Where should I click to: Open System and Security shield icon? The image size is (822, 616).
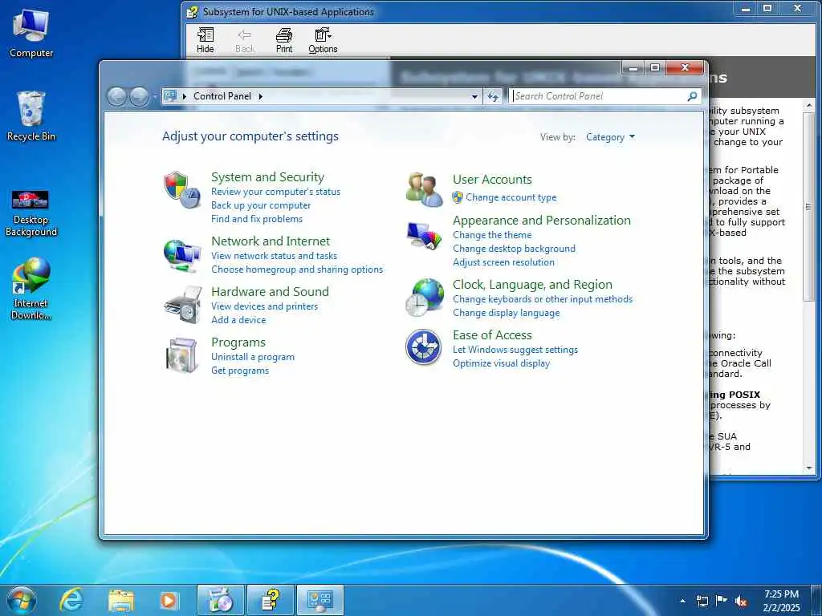(x=182, y=189)
